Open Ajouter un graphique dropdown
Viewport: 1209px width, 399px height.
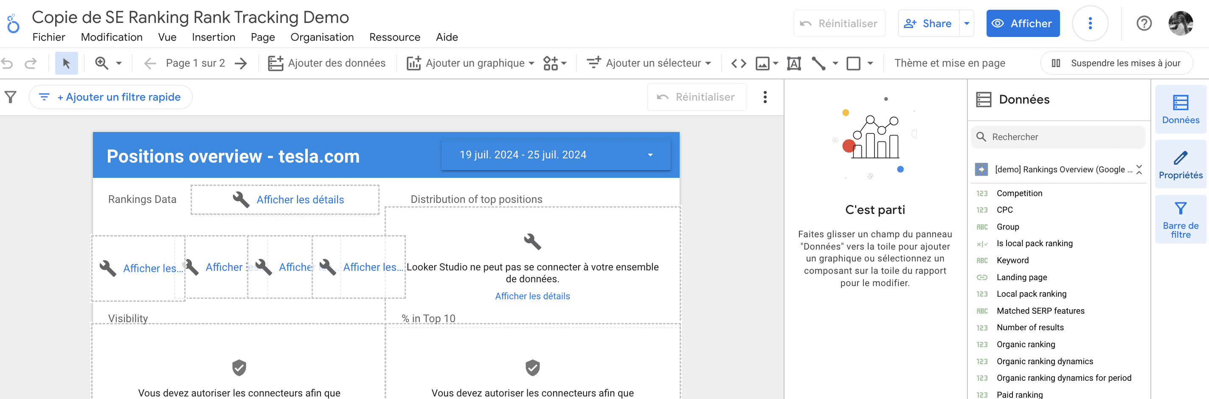(x=470, y=63)
